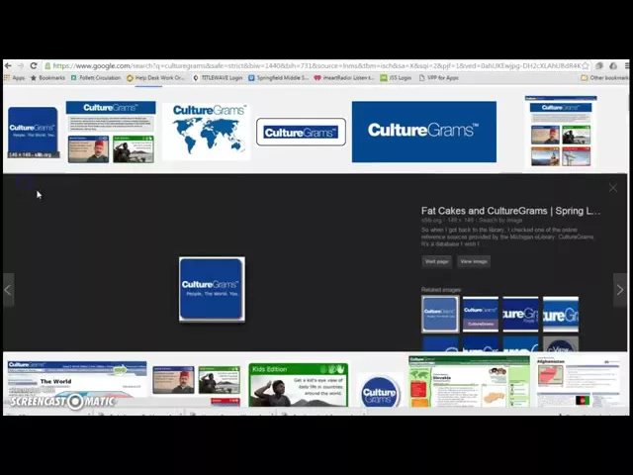
Task: Open the Apps bookmark shortcut
Action: pos(15,77)
